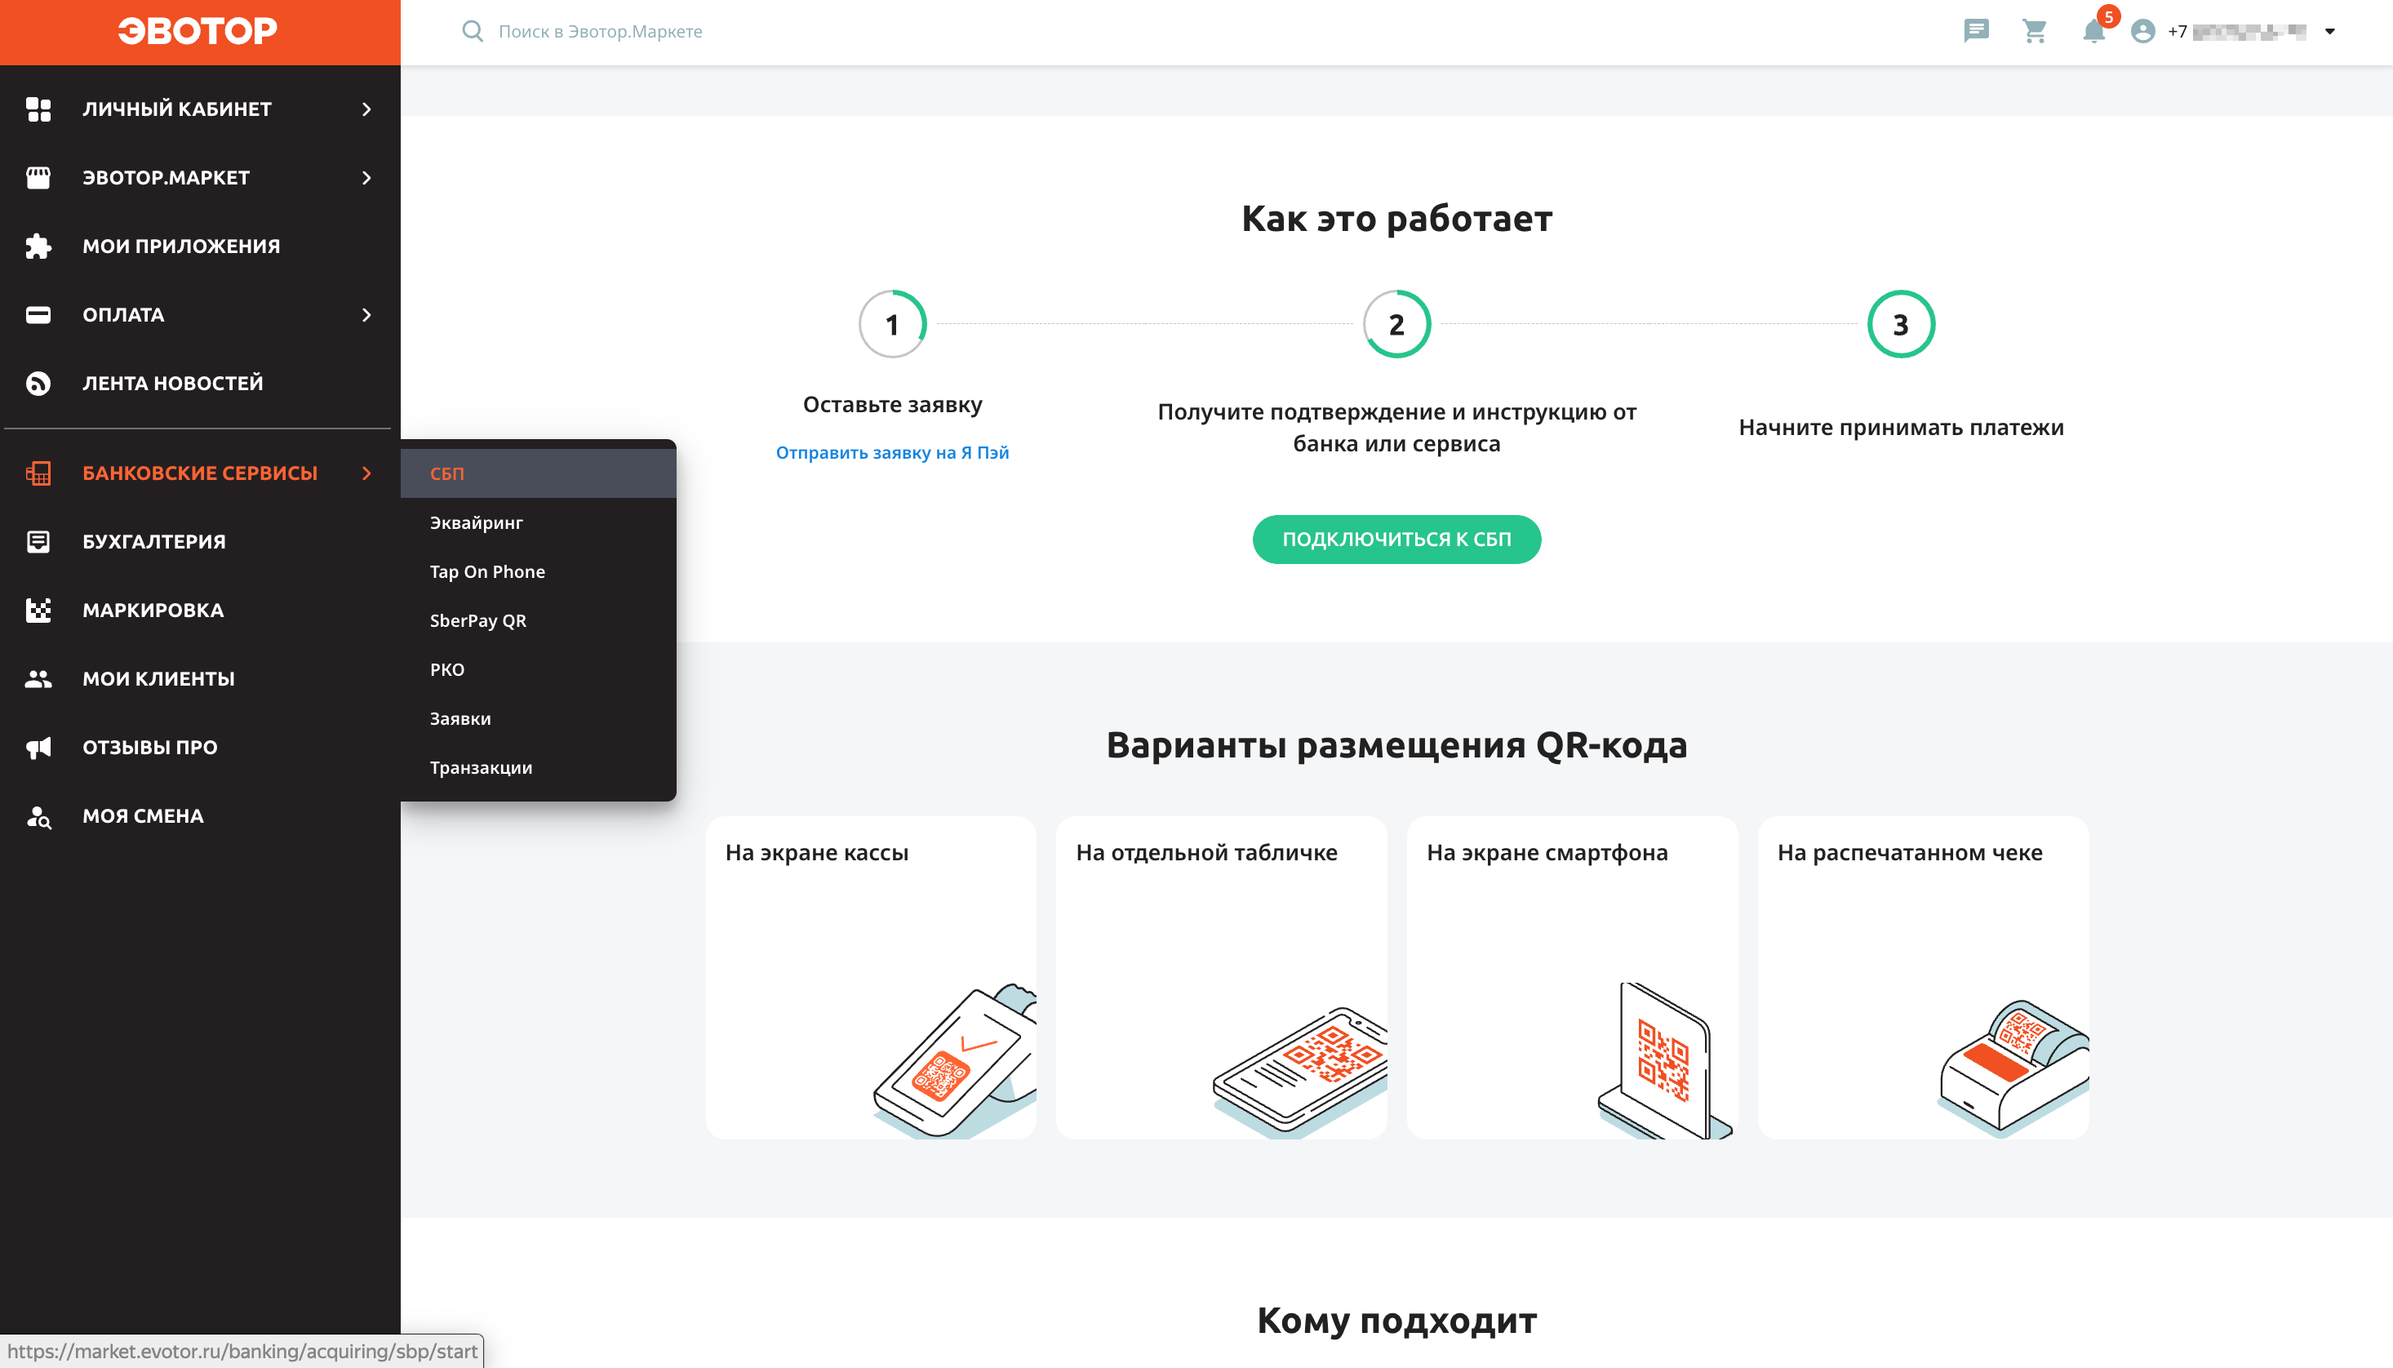Click step 2 circle indicator

coord(1396,324)
